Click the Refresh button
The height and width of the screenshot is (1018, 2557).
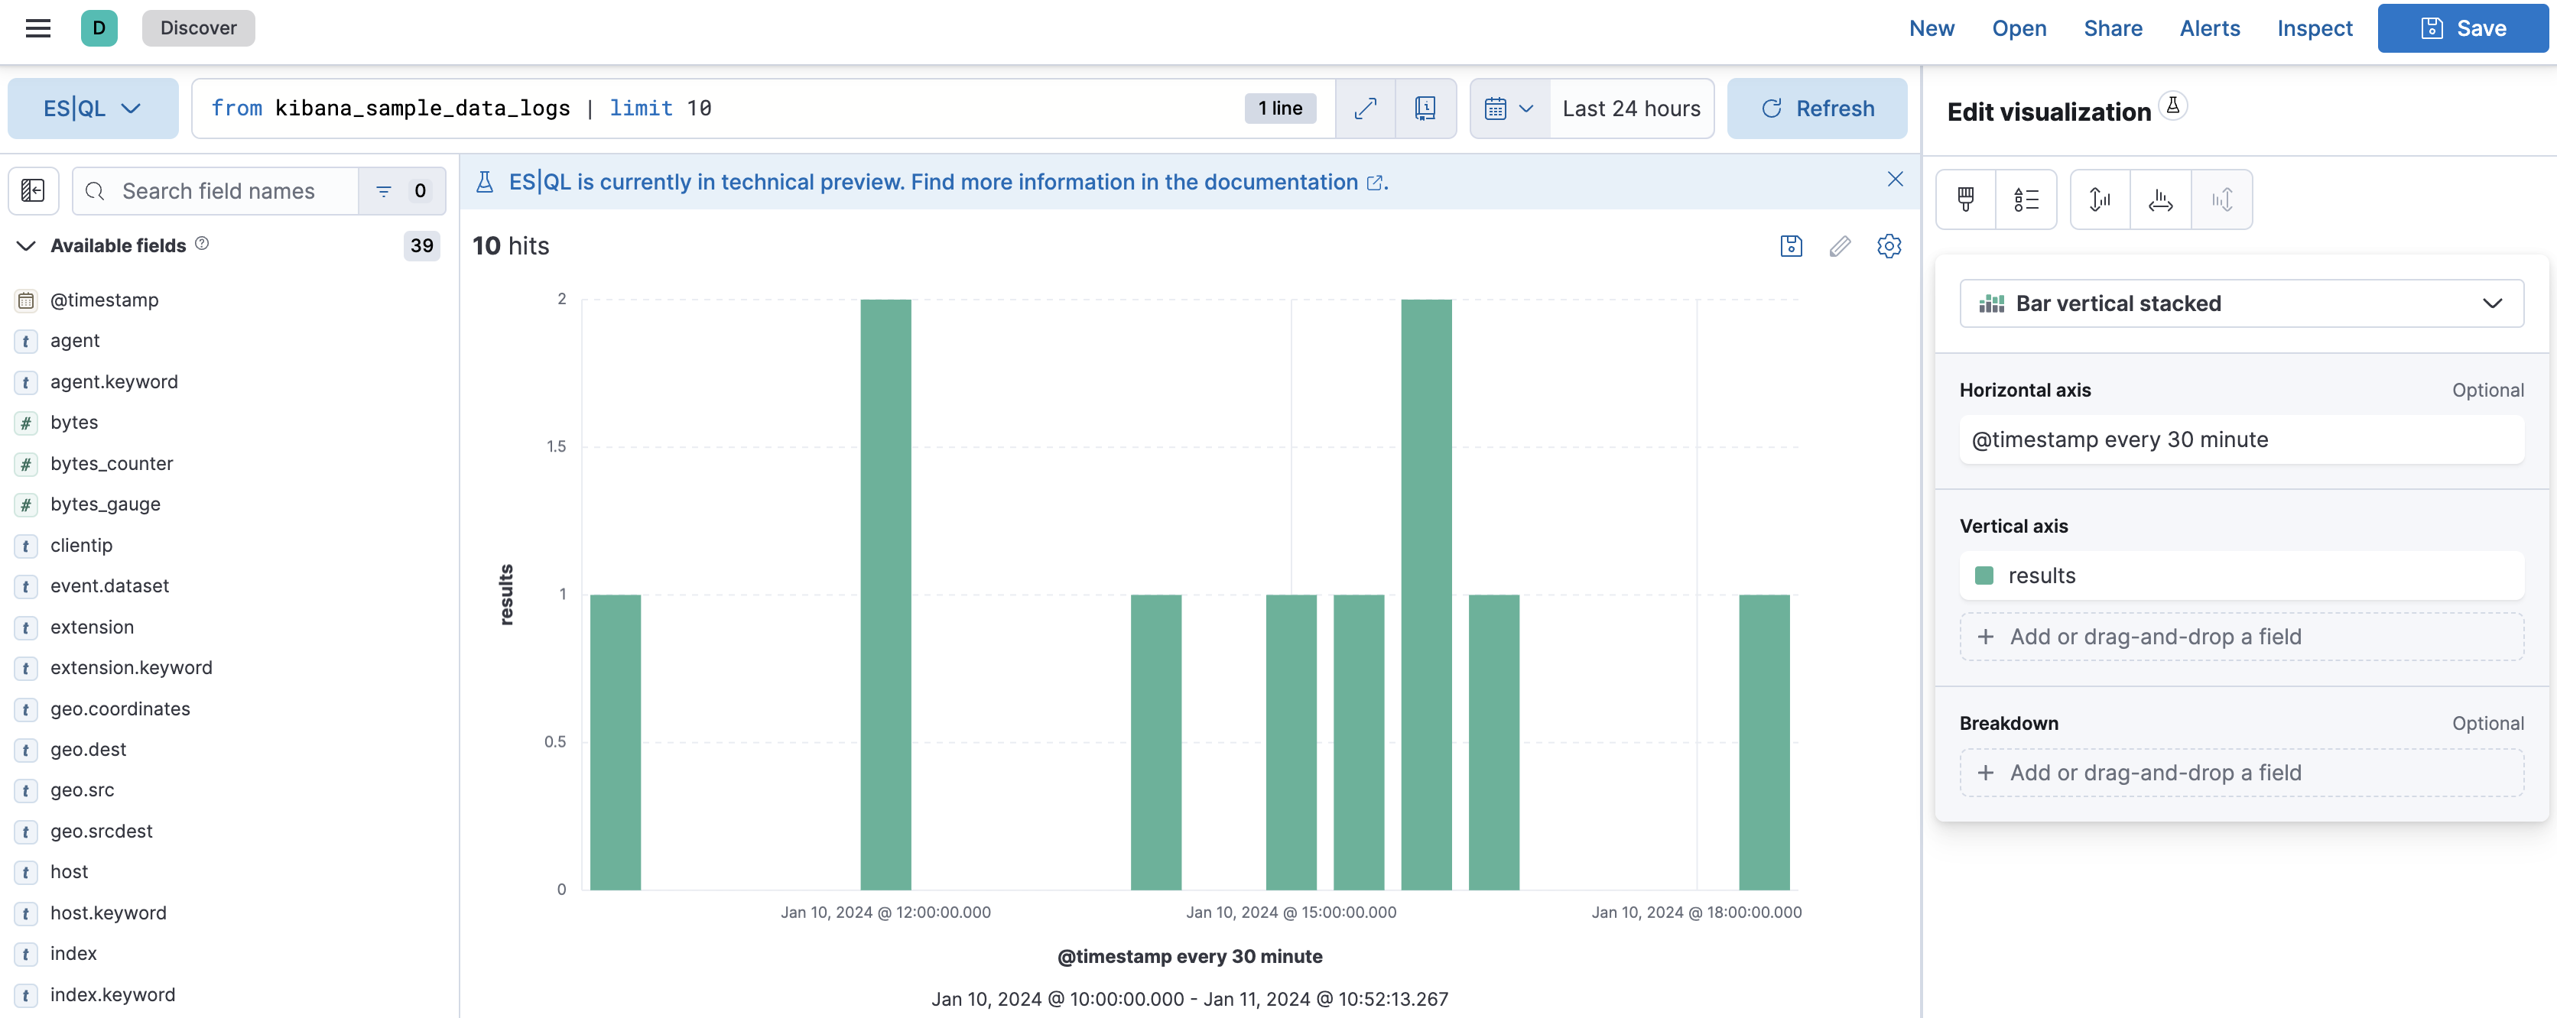1817,109
